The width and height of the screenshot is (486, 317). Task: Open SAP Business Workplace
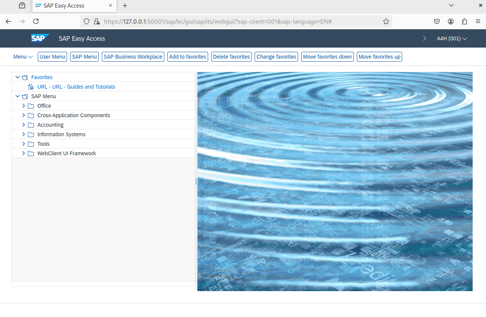click(133, 57)
